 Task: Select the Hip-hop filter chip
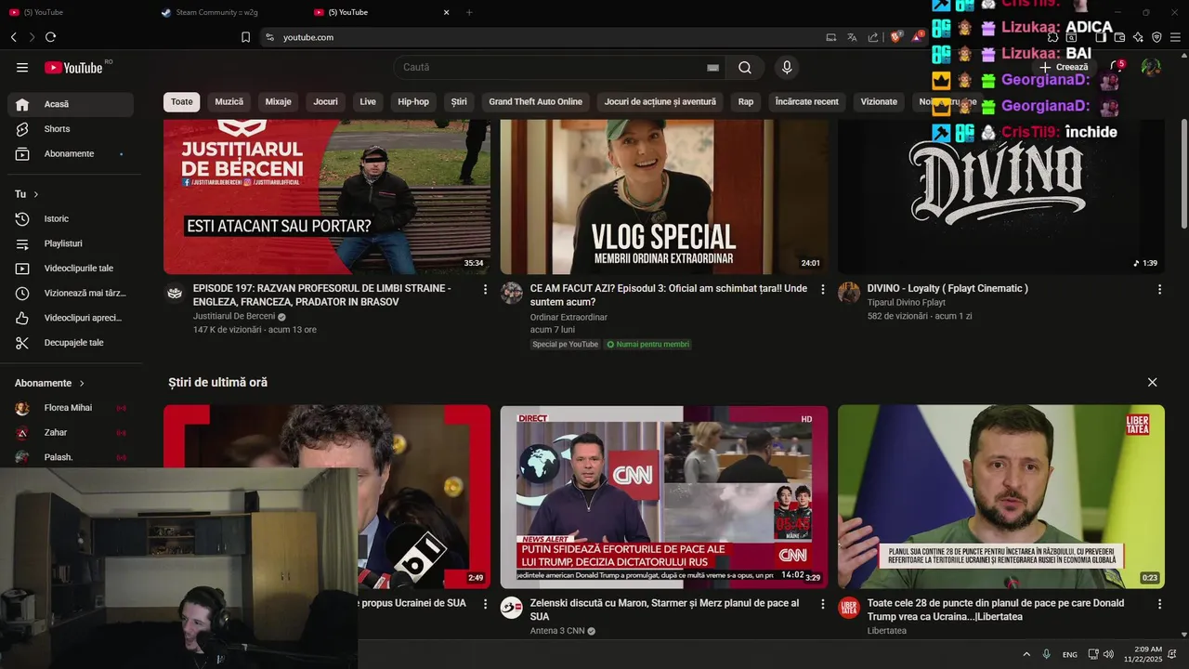[x=413, y=102]
